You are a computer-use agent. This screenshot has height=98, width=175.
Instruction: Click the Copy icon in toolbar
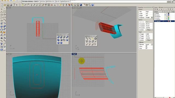[x=20, y=5]
